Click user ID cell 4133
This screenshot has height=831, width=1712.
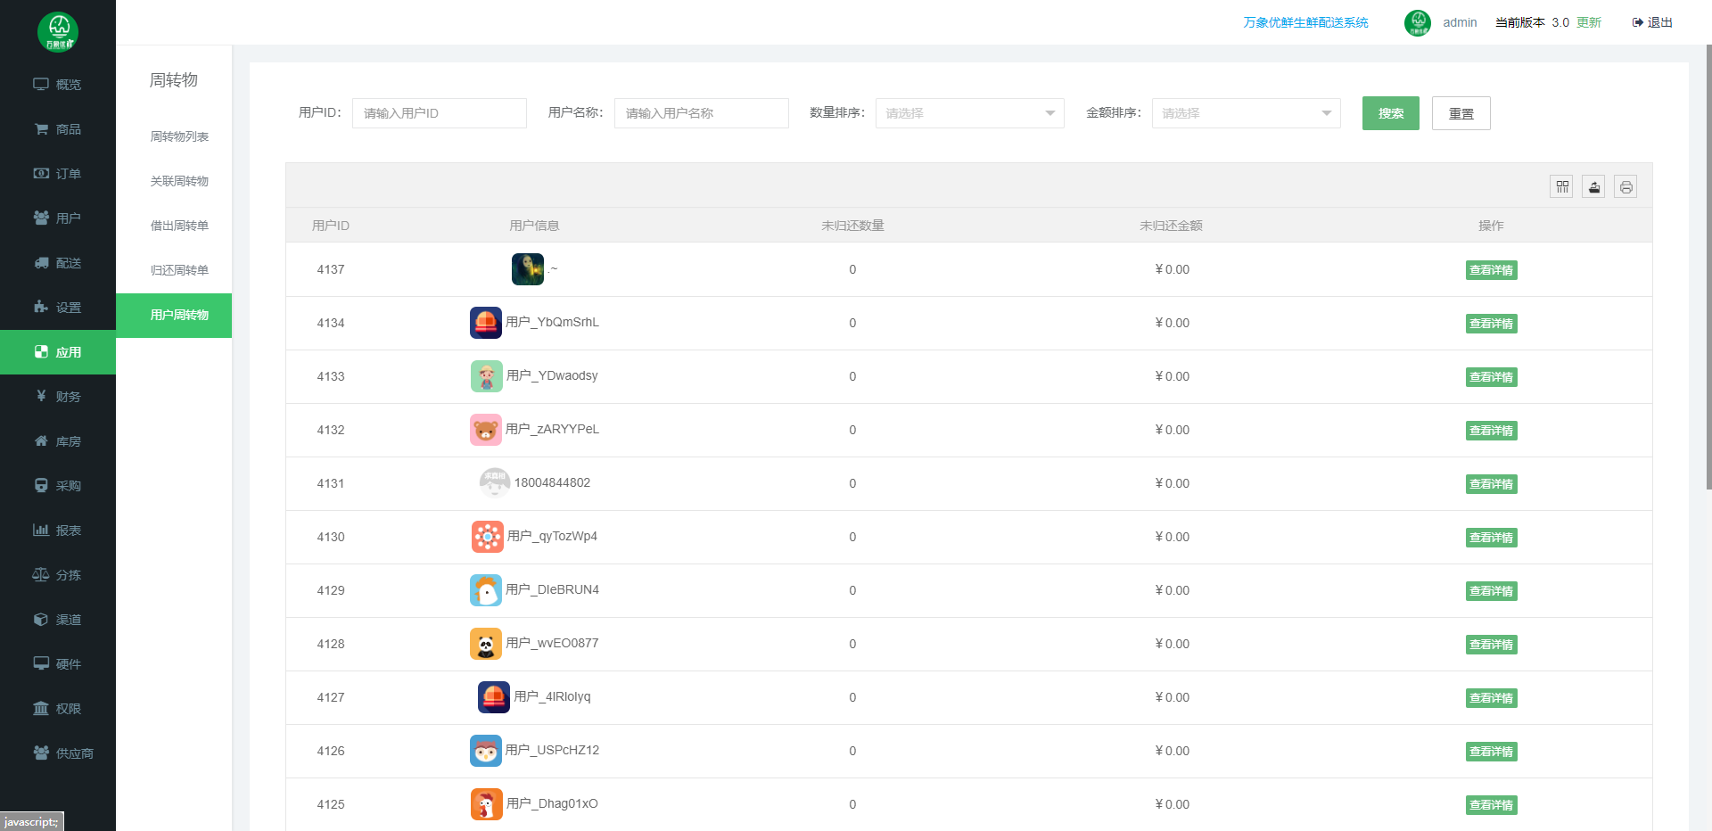[331, 376]
